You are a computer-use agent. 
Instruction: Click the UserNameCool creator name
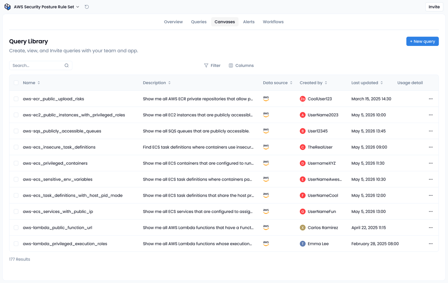[323, 195]
